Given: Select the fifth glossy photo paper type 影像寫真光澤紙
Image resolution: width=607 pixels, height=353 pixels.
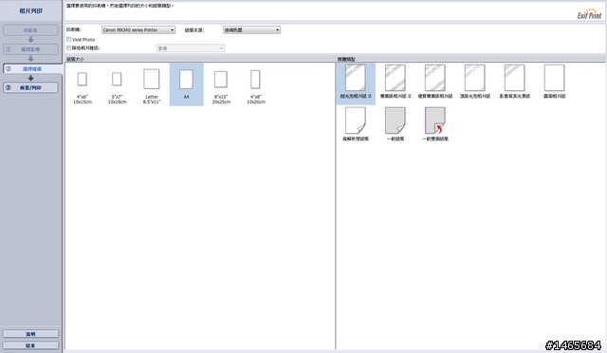Looking at the screenshot, I should [514, 82].
